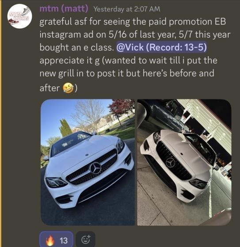This screenshot has height=247, width=240.
Task: Click the text 'appreciate it g'
Action: [x=69, y=61]
